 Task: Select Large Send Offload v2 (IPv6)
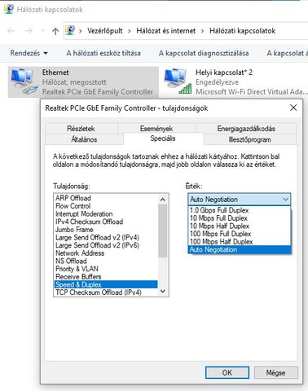106,245
